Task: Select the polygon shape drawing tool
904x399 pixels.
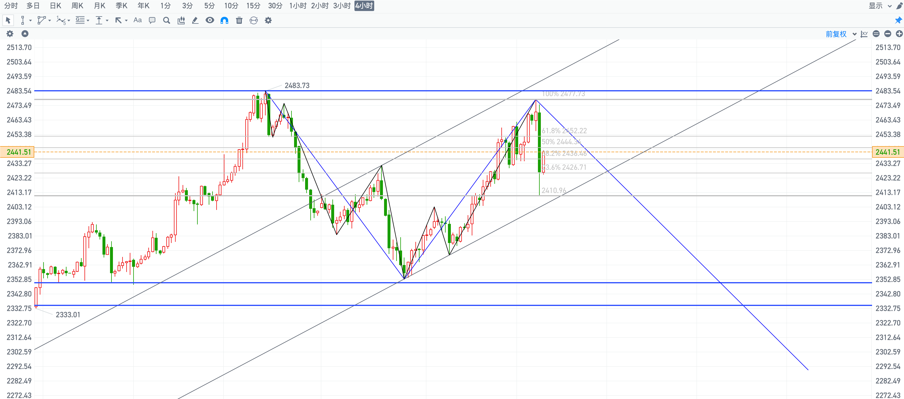Action: [42, 20]
